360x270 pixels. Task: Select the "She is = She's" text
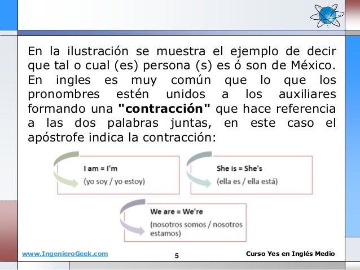click(x=239, y=169)
